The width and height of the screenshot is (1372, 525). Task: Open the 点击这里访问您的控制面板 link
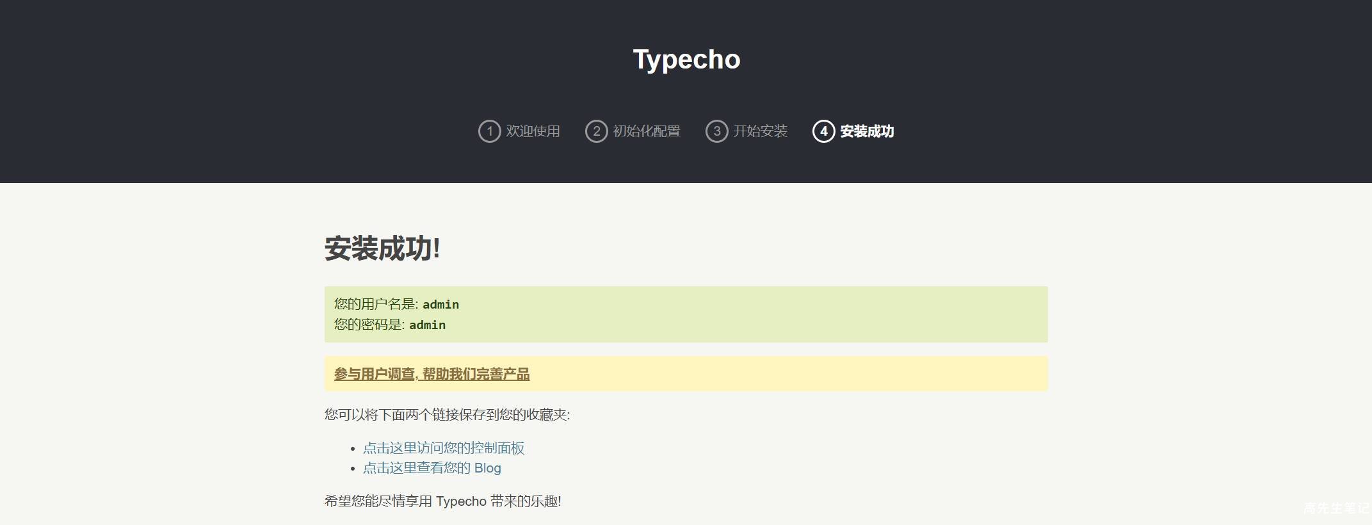point(444,448)
